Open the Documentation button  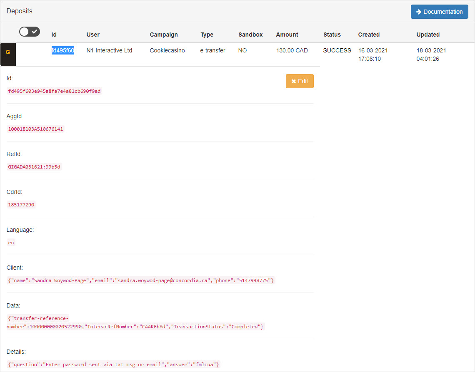(x=439, y=12)
